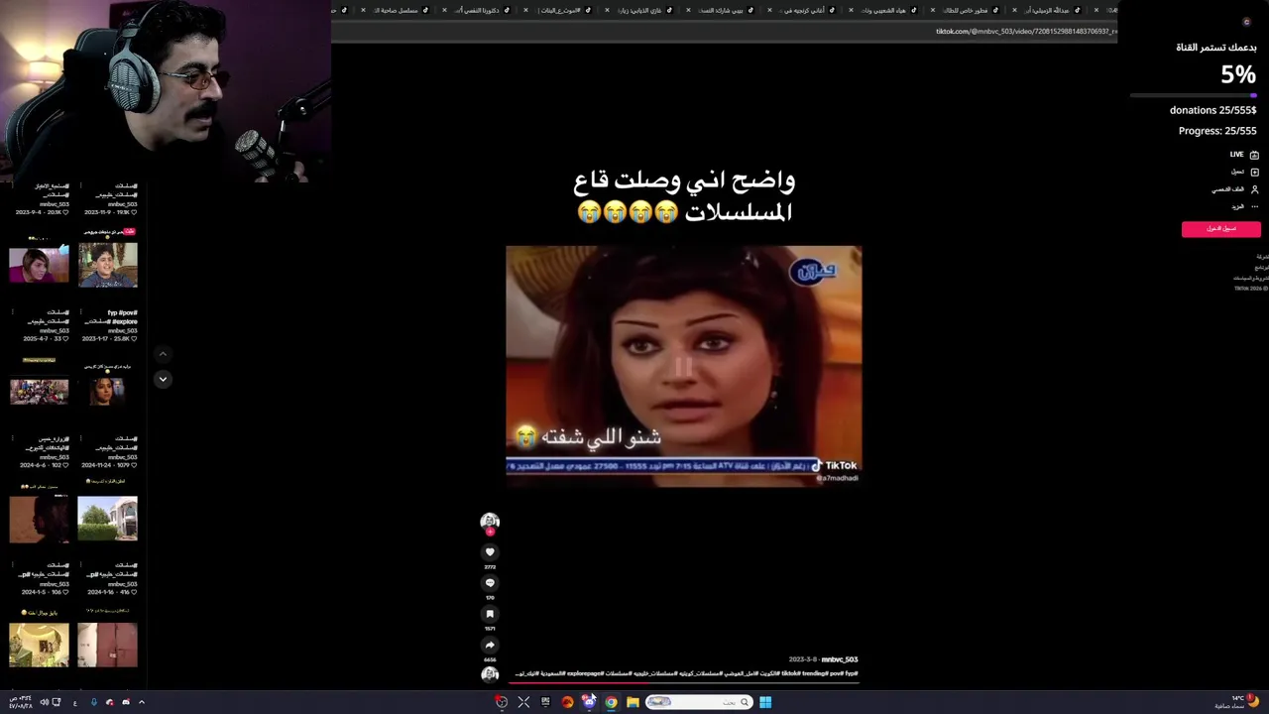1269x714 pixels.
Task: Share the video using arrow icon
Action: tap(490, 645)
